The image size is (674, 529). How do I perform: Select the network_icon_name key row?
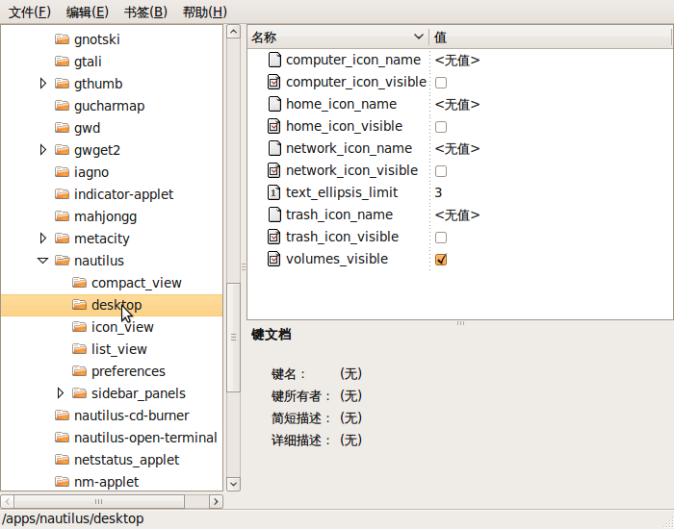tap(460, 148)
